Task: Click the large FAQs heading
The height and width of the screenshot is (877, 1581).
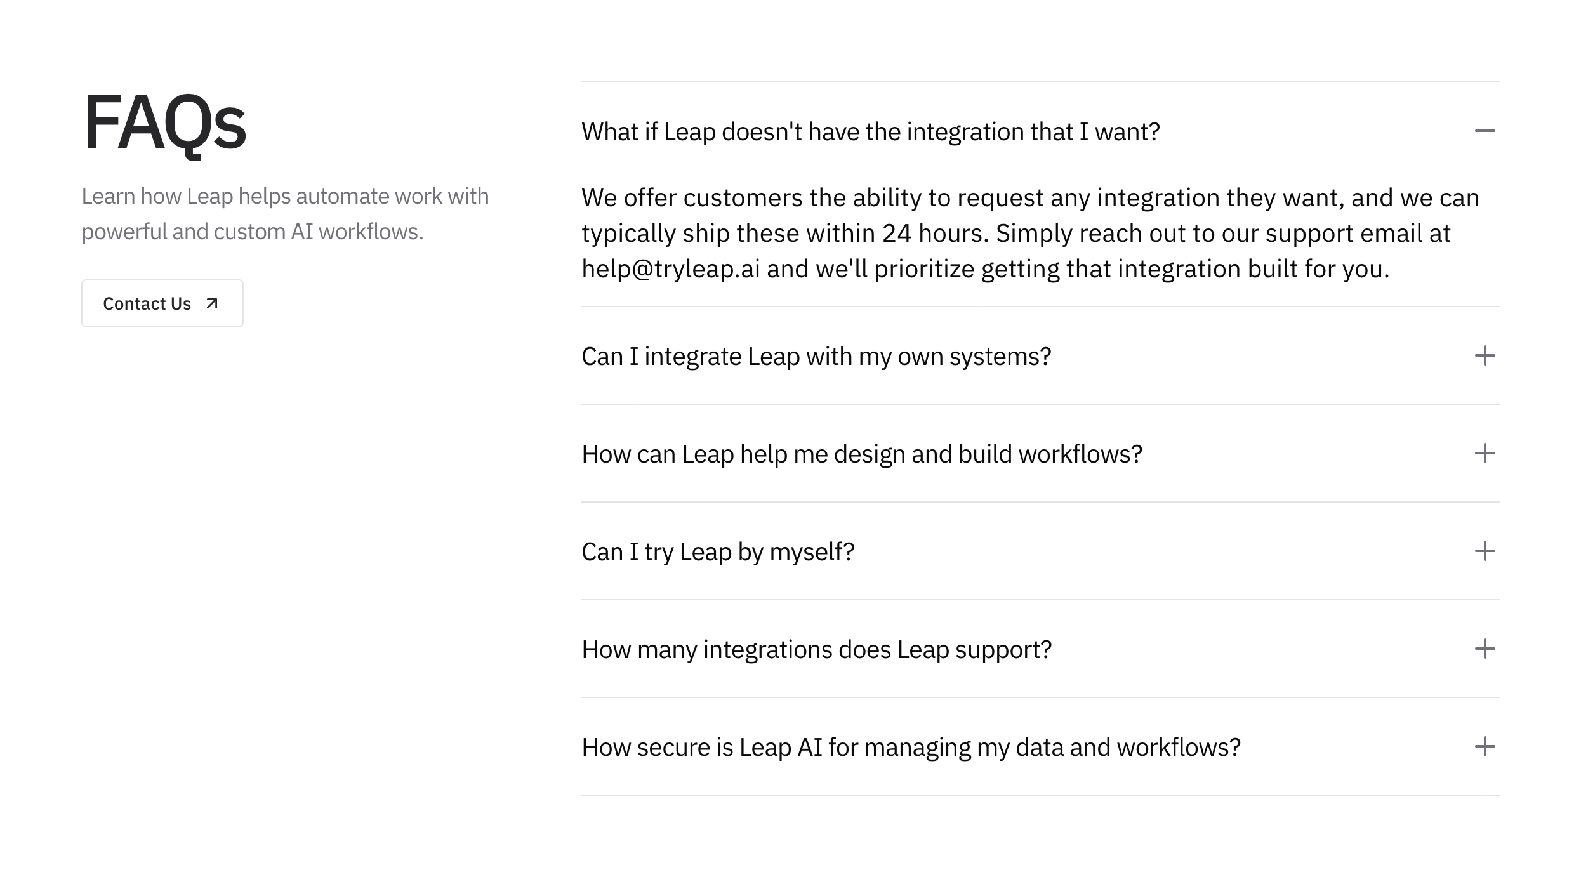Action: coord(164,122)
